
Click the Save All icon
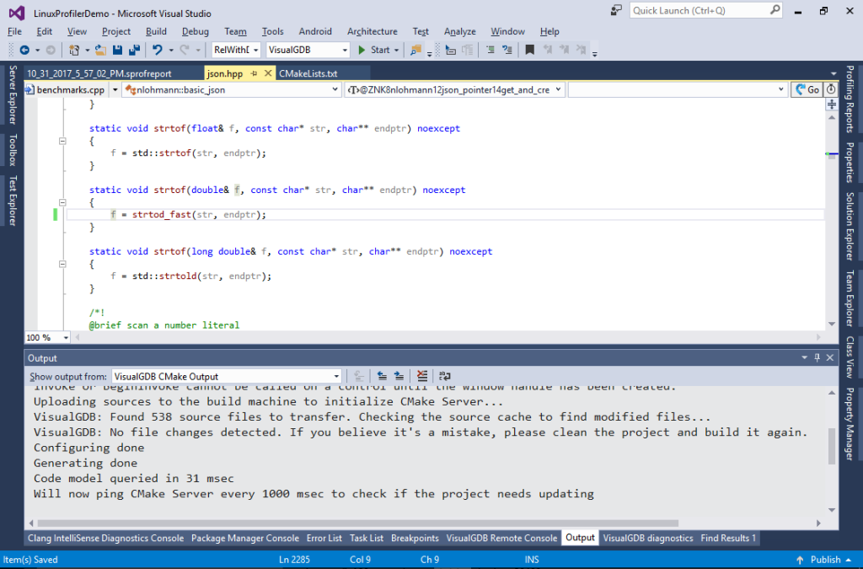coord(133,50)
